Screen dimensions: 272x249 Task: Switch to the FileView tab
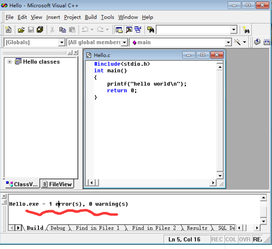[57, 184]
